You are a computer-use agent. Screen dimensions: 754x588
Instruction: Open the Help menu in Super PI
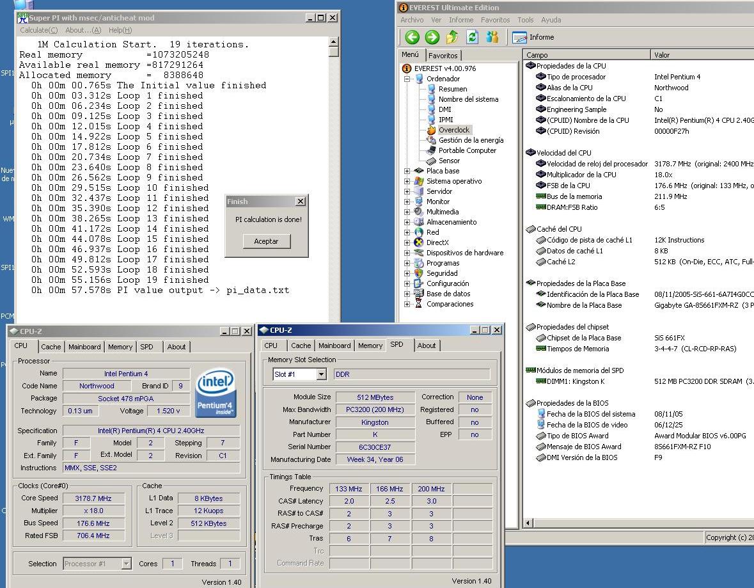coord(120,30)
